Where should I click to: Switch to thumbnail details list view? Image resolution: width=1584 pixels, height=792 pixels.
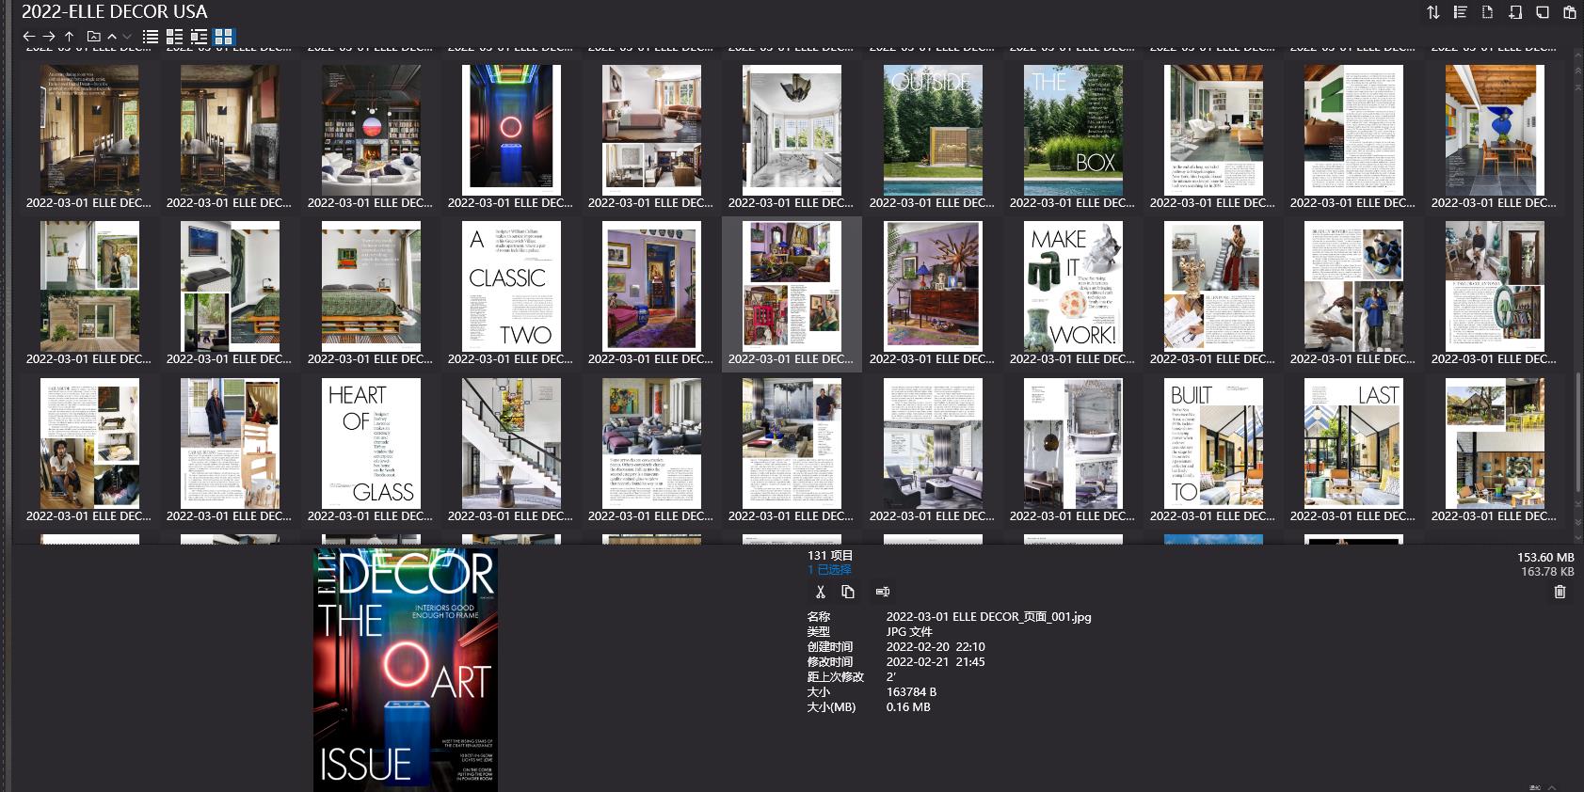tap(199, 37)
